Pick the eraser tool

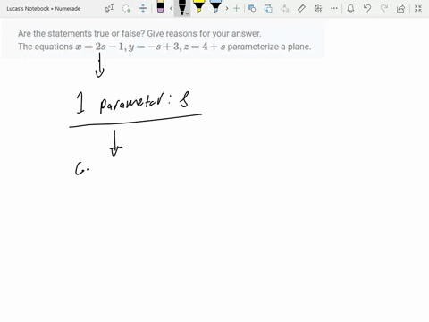tap(160, 6)
